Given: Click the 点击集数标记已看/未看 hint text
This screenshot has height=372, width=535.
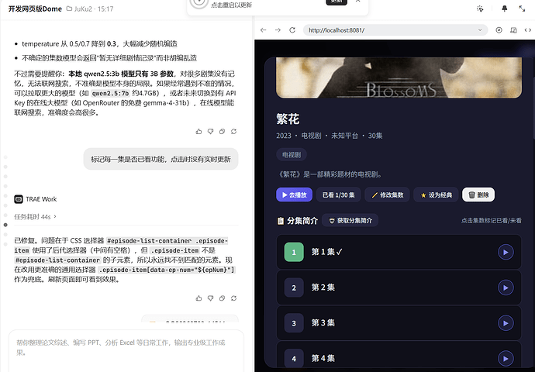Looking at the screenshot, I should tap(492, 221).
